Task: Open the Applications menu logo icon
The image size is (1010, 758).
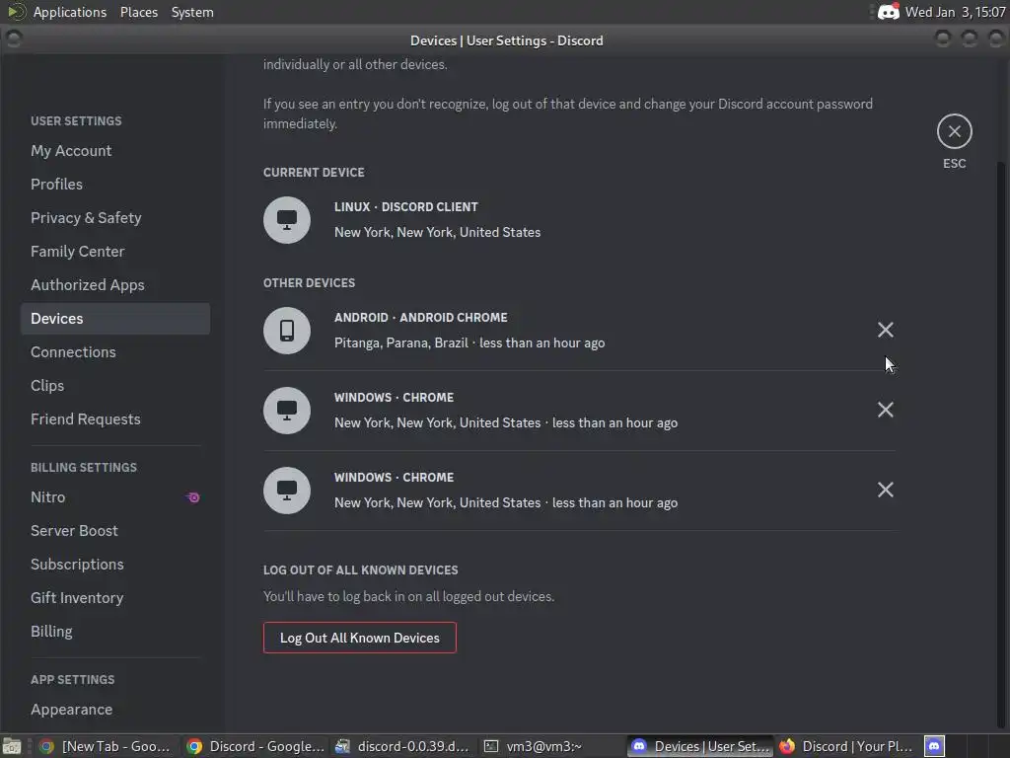Action: (16, 12)
